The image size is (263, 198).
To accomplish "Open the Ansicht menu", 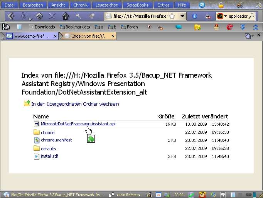I will tap(58, 5).
